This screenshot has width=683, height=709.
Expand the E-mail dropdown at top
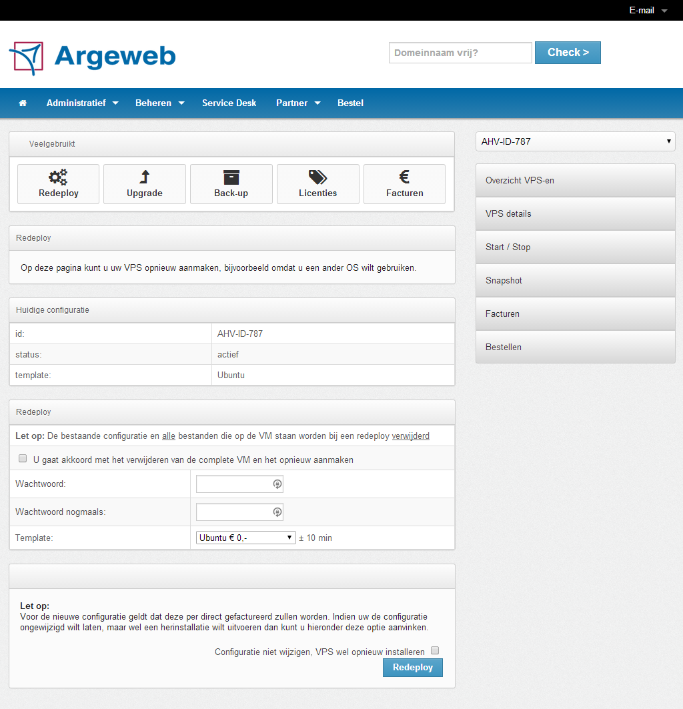[648, 11]
